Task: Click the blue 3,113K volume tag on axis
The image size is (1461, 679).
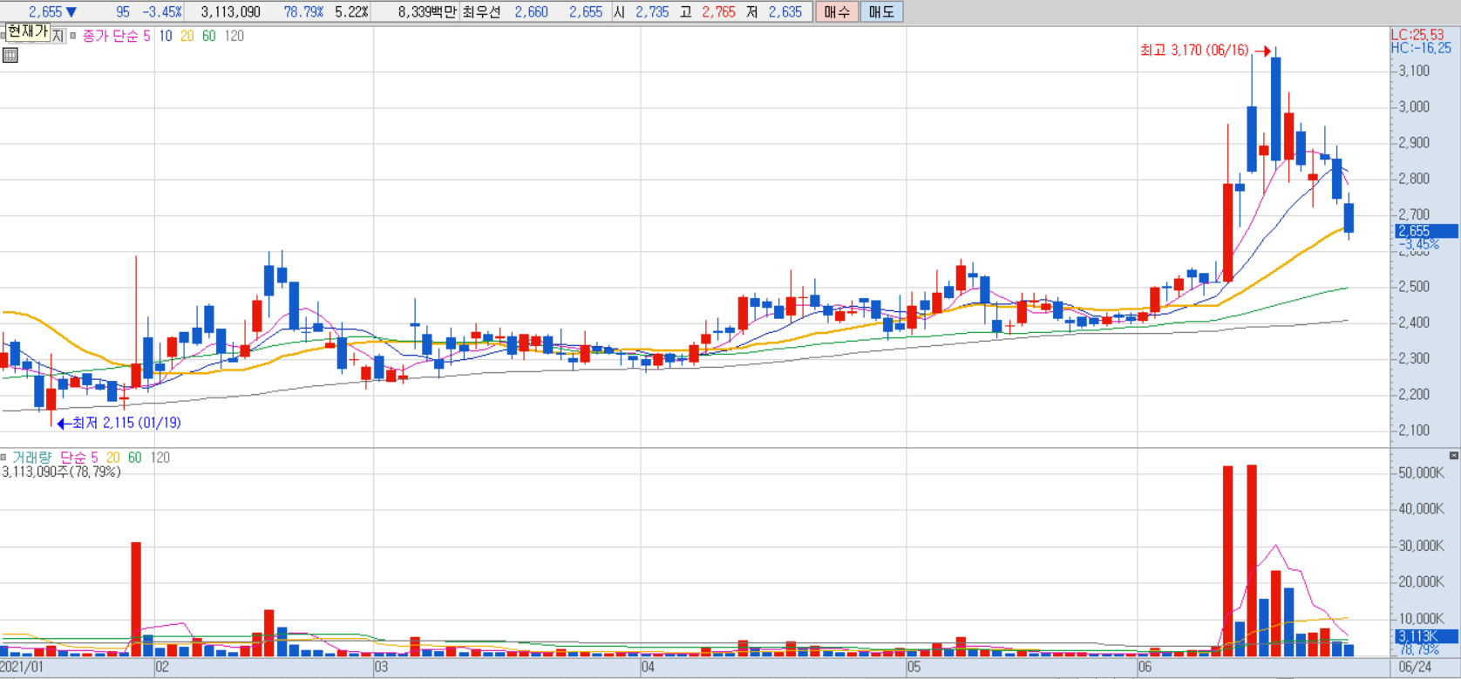Action: point(1426,636)
